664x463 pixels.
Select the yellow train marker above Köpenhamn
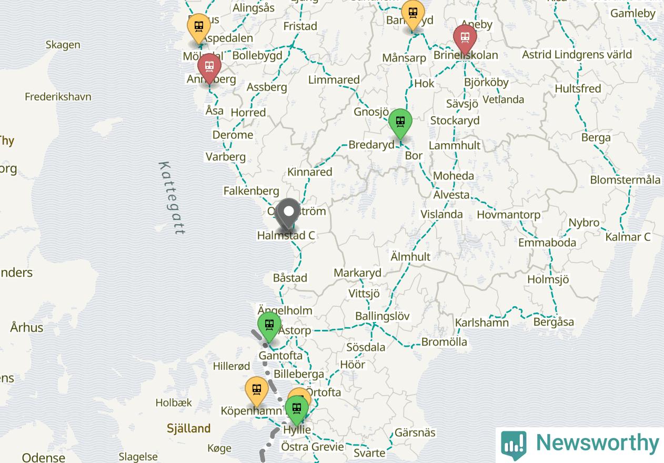click(x=257, y=391)
